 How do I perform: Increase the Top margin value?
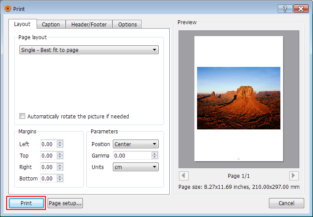(x=60, y=154)
